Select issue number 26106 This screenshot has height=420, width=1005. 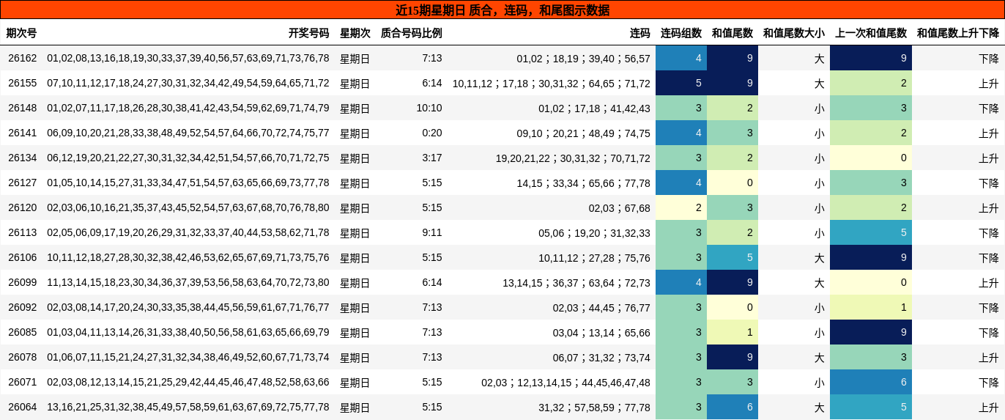point(22,257)
